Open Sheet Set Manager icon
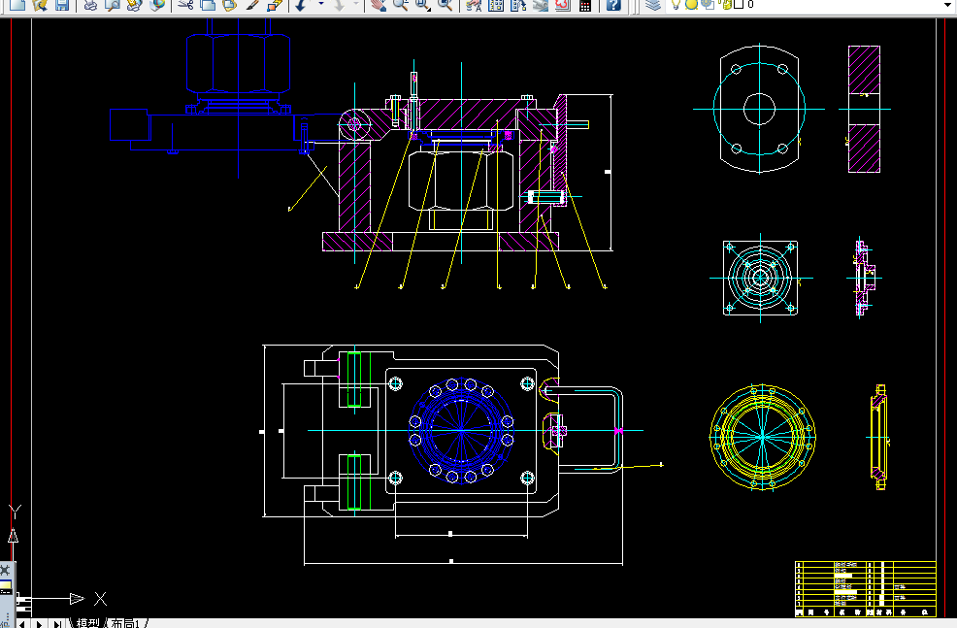Viewport: 957px width, 628px height. 541,5
